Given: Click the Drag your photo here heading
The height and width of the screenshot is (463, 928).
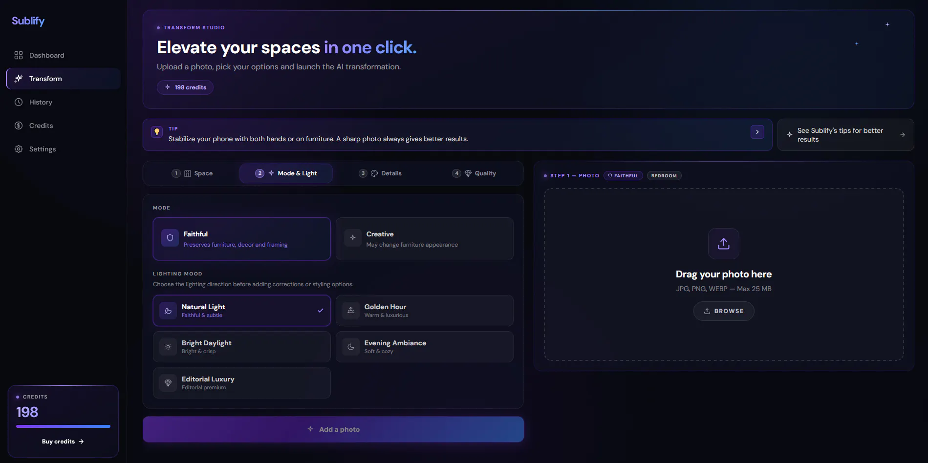Looking at the screenshot, I should [724, 274].
